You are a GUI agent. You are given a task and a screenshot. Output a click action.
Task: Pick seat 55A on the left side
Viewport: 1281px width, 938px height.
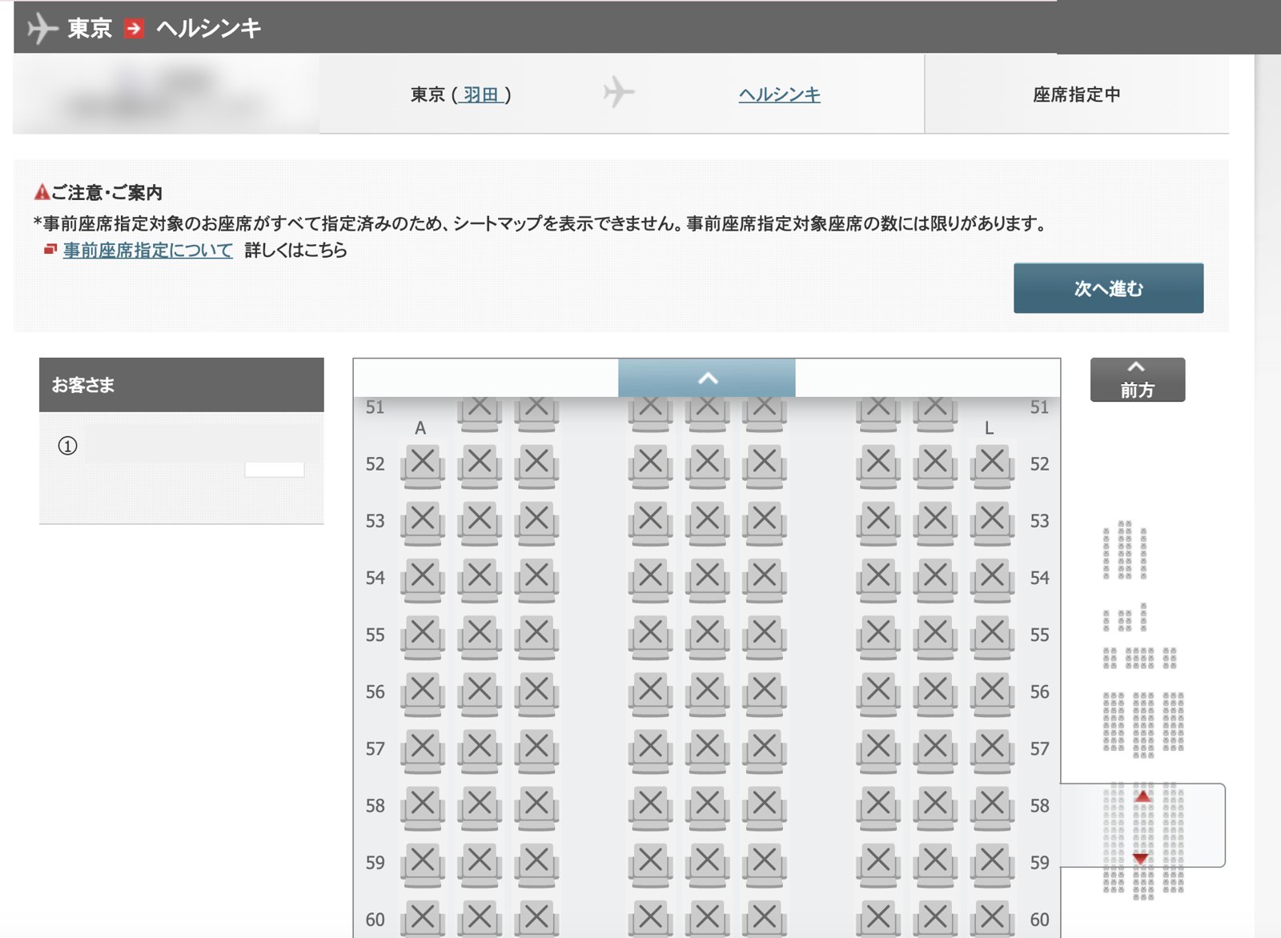423,636
